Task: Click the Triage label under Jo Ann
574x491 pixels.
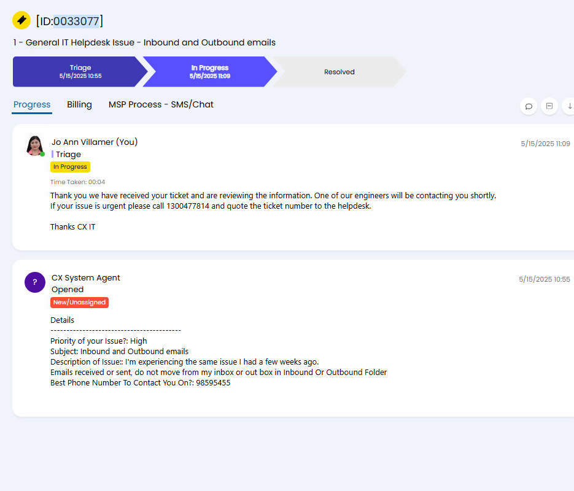Action: (x=68, y=155)
